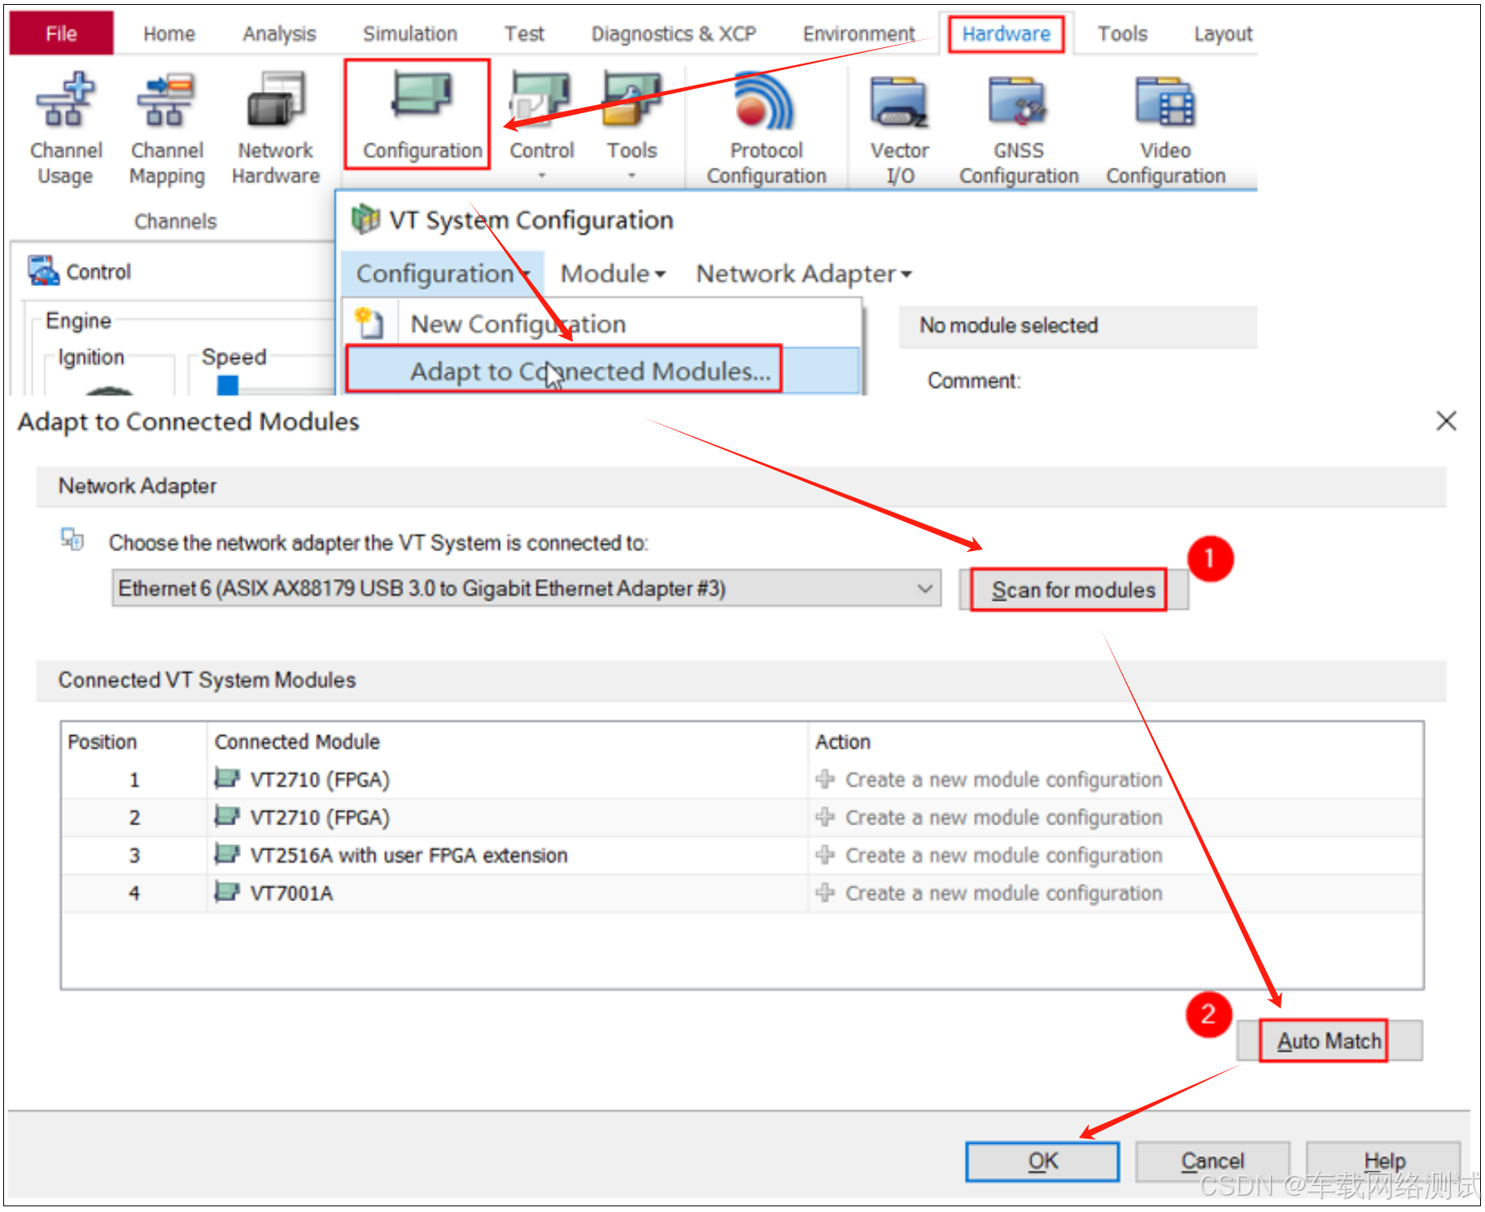1485x1212 pixels.
Task: Click module icon for VT2516A row
Action: click(x=227, y=854)
